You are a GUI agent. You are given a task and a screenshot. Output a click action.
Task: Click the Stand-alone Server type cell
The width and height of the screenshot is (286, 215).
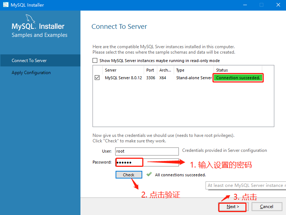[194, 78]
